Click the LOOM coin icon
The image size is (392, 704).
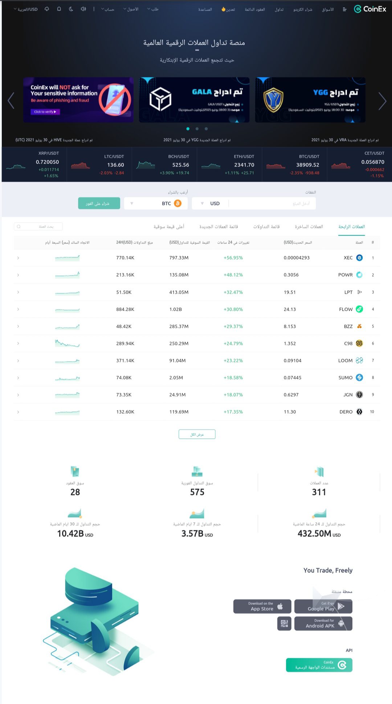tap(359, 361)
